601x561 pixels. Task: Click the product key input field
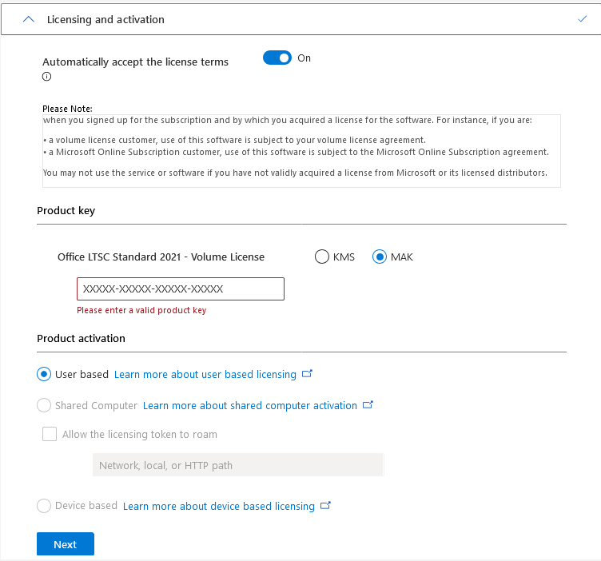[180, 288]
